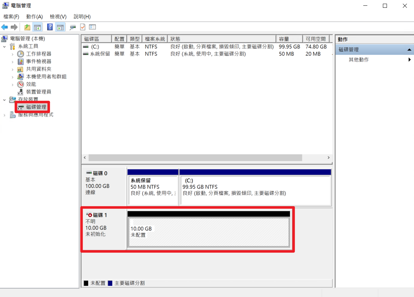Expand the 服務與應用程式 tree node
This screenshot has width=414, height=297.
pos(4,115)
